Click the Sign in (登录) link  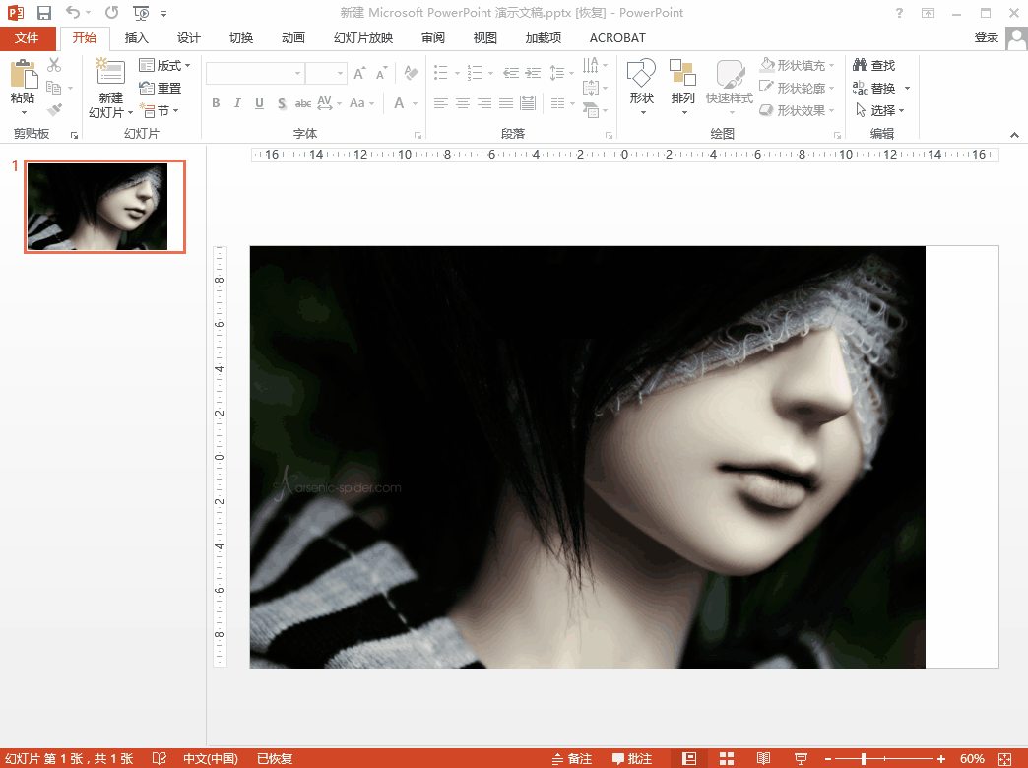coord(986,37)
